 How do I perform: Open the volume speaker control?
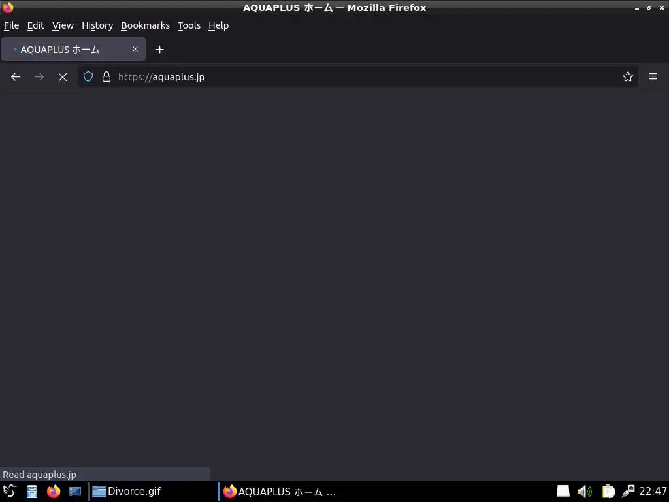pos(585,492)
